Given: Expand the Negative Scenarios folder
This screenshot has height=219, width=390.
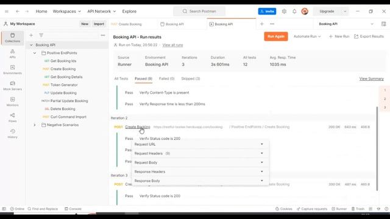Looking at the screenshot, I should pos(35,125).
